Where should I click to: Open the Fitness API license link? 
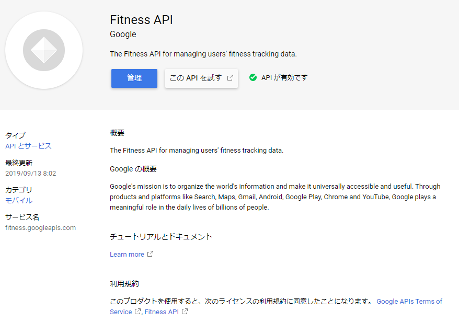[x=162, y=312]
